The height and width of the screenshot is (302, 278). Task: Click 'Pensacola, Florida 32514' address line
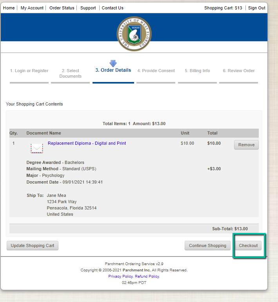(72, 208)
